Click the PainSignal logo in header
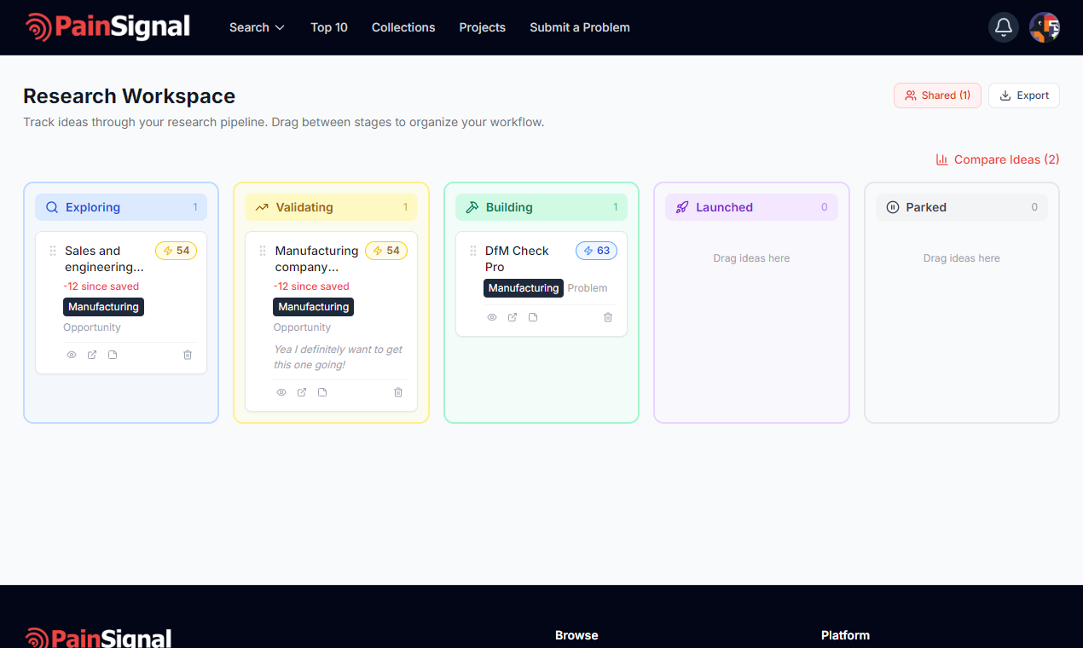This screenshot has width=1083, height=648. [x=107, y=27]
